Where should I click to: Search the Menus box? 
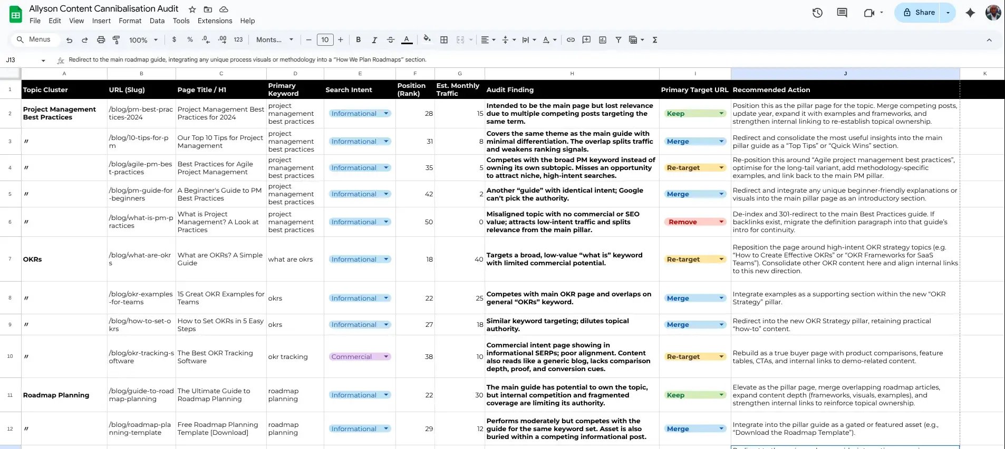click(35, 40)
